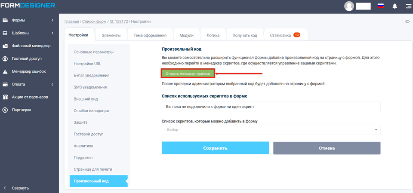Screen dimensions: 413x193
Task: Select Настройки URL settings item
Action: click(x=87, y=64)
